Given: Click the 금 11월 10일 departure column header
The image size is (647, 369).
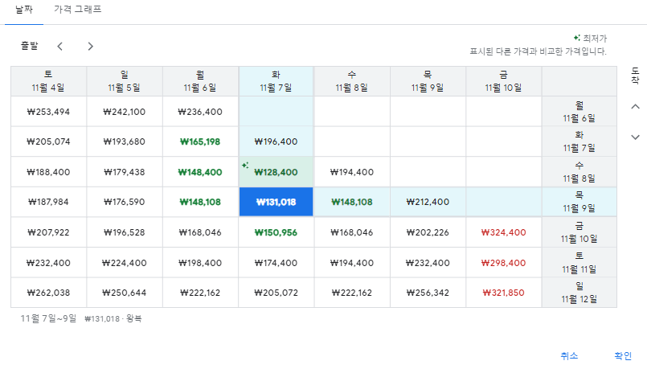Looking at the screenshot, I should click(x=504, y=81).
